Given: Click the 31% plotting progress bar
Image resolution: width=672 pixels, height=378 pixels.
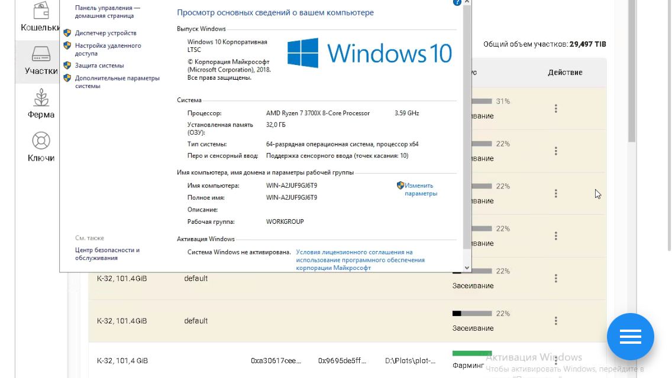Looking at the screenshot, I should pos(482,102).
